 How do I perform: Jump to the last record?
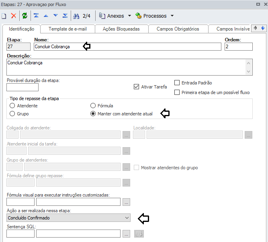pyautogui.click(x=65, y=16)
